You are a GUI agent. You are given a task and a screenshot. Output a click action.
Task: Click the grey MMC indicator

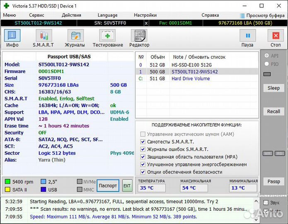[x=80, y=189]
